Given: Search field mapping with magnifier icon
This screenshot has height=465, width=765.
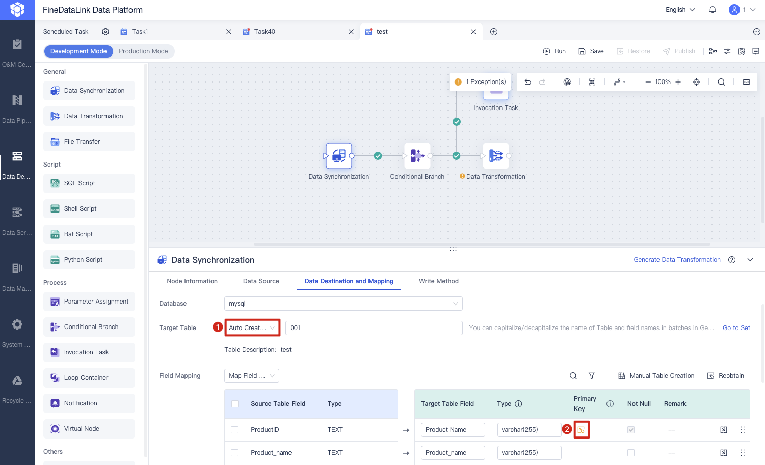Looking at the screenshot, I should pyautogui.click(x=573, y=376).
